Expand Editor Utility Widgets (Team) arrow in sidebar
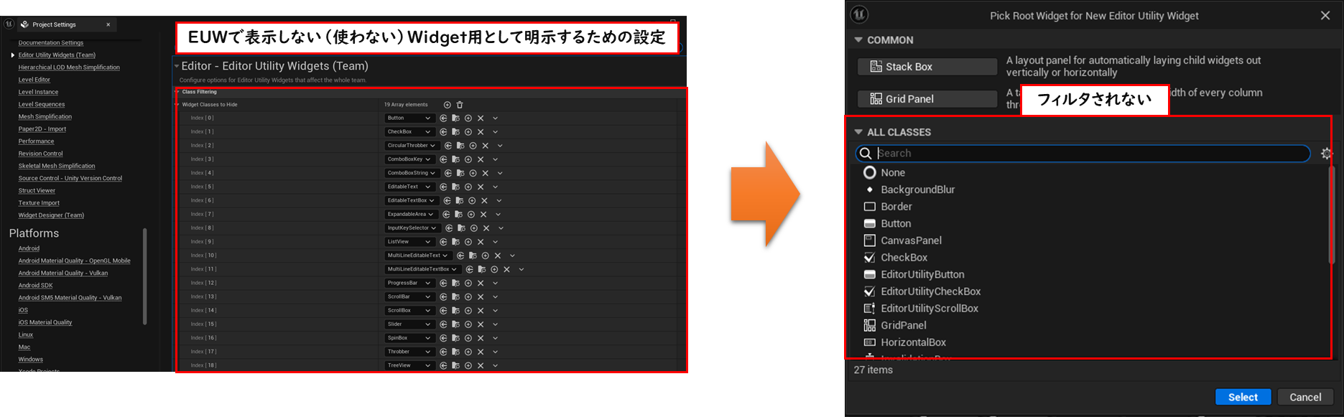This screenshot has width=1344, height=417. tap(12, 55)
